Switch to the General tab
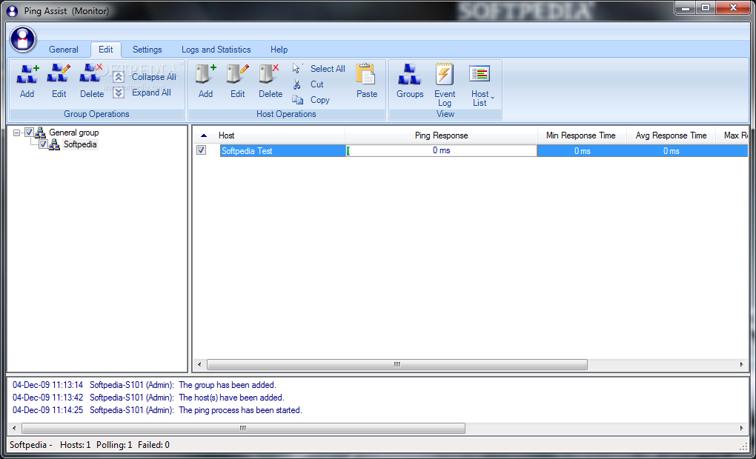 pos(64,50)
